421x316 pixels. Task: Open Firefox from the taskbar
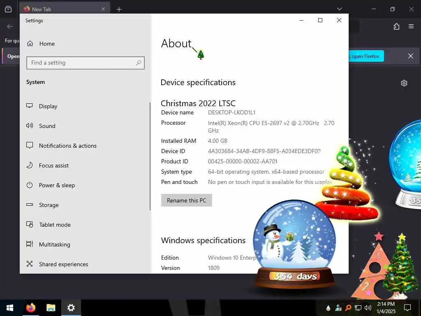coord(30,308)
